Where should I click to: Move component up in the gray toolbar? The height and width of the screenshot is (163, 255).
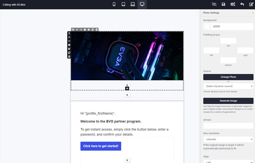[x=77, y=30]
